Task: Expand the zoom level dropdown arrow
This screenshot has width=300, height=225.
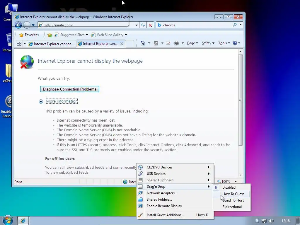Action: click(x=236, y=181)
